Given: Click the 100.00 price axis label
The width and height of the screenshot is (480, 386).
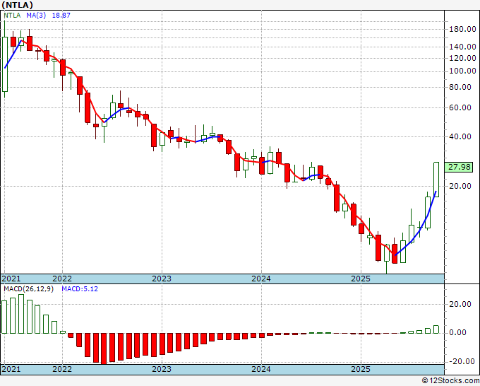Looking at the screenshot, I should pyautogui.click(x=462, y=71).
